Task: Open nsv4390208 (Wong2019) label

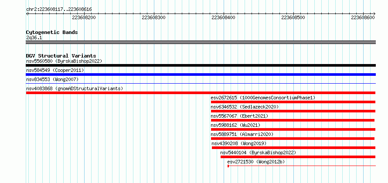Action: pyautogui.click(x=239, y=143)
